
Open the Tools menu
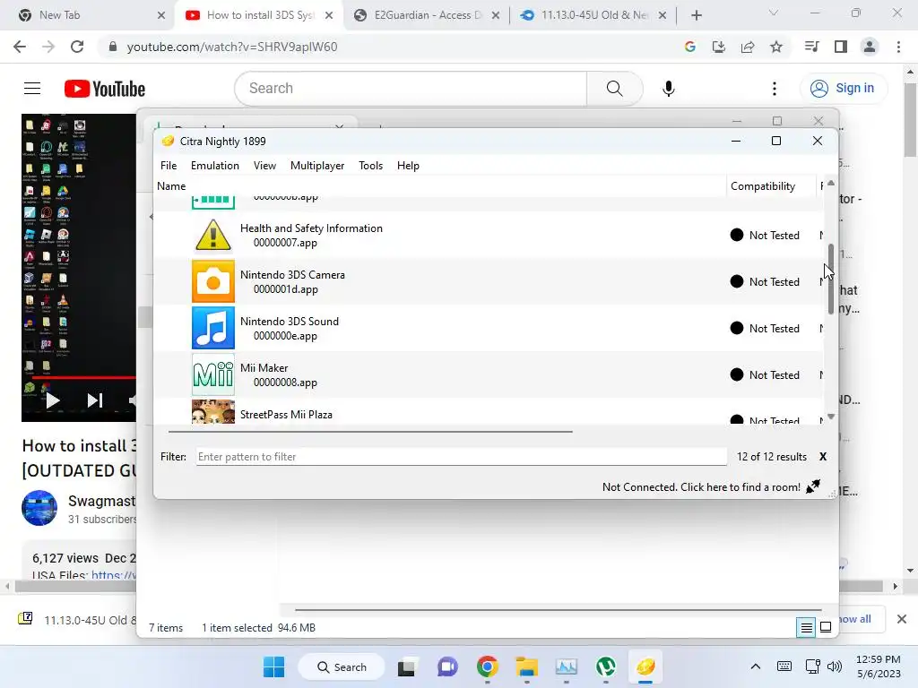(x=370, y=166)
